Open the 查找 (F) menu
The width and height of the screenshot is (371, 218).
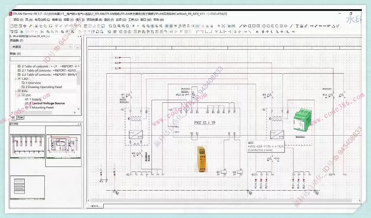[109, 20]
